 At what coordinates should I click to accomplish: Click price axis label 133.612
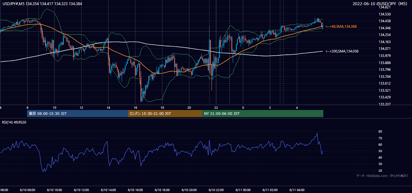click(384, 83)
